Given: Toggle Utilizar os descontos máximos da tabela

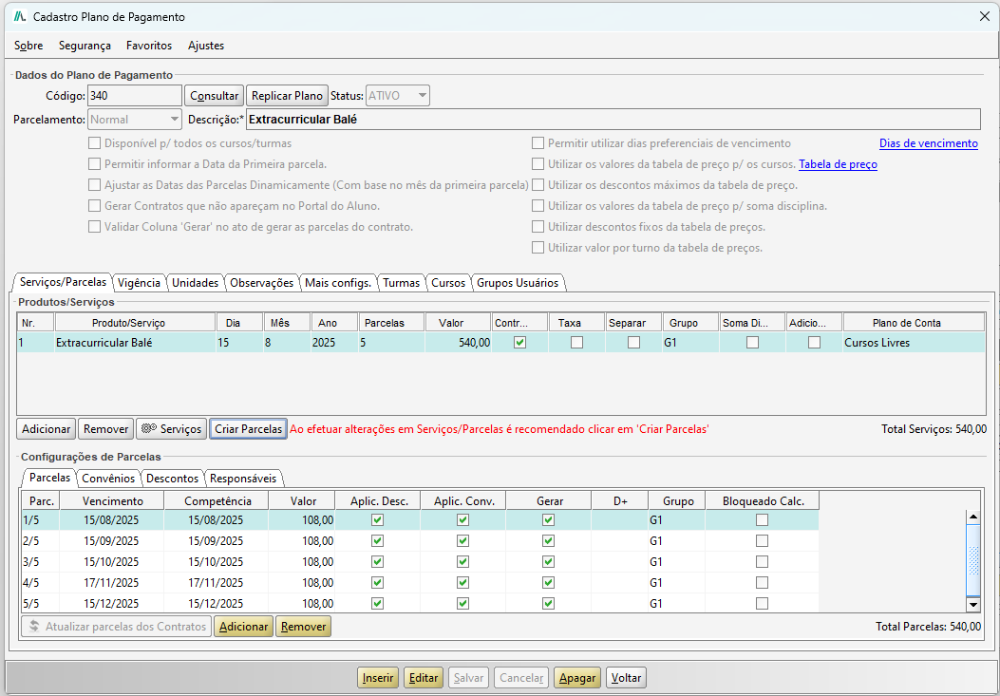Looking at the screenshot, I should tap(538, 185).
